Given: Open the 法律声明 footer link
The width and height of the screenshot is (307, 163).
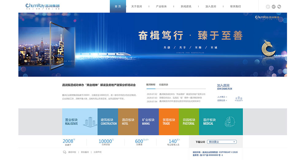Looking at the screenshot, I should click(98, 152).
